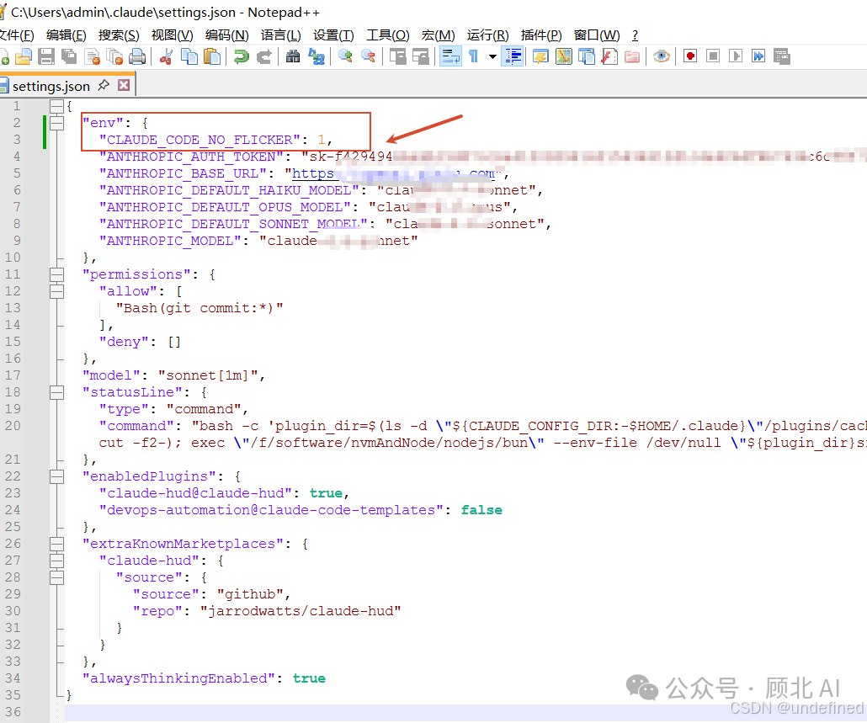Click the Close All documents icon
The height and width of the screenshot is (723, 867).
(115, 56)
